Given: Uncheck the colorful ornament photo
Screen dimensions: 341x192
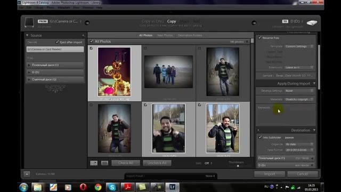Looking at the screenshot, I should (x=91, y=49).
